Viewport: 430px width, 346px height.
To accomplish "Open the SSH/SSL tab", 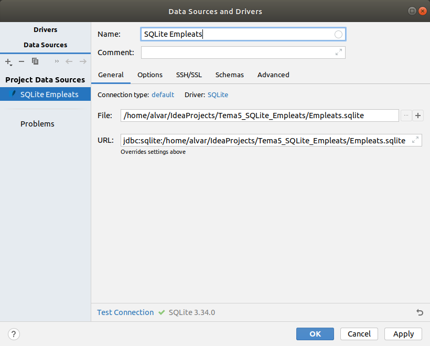I will pyautogui.click(x=189, y=75).
